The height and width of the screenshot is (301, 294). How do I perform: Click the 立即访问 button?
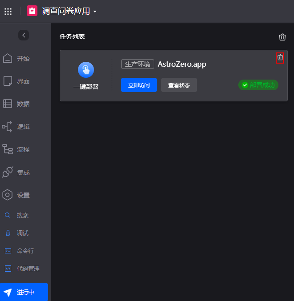point(139,85)
